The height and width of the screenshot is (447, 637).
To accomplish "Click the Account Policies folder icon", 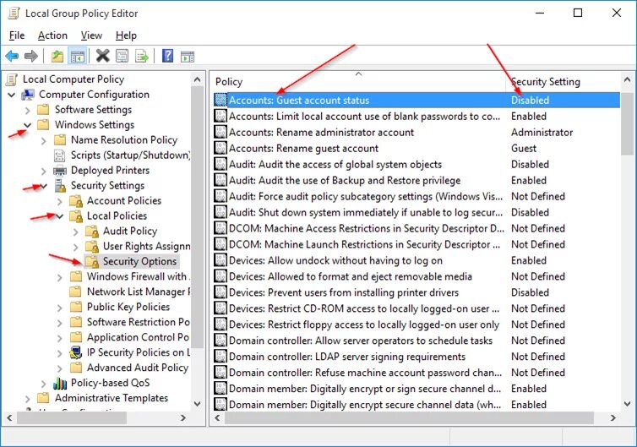I will (76, 201).
